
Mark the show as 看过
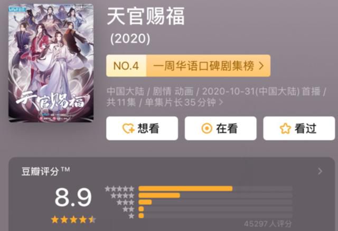tap(299, 128)
